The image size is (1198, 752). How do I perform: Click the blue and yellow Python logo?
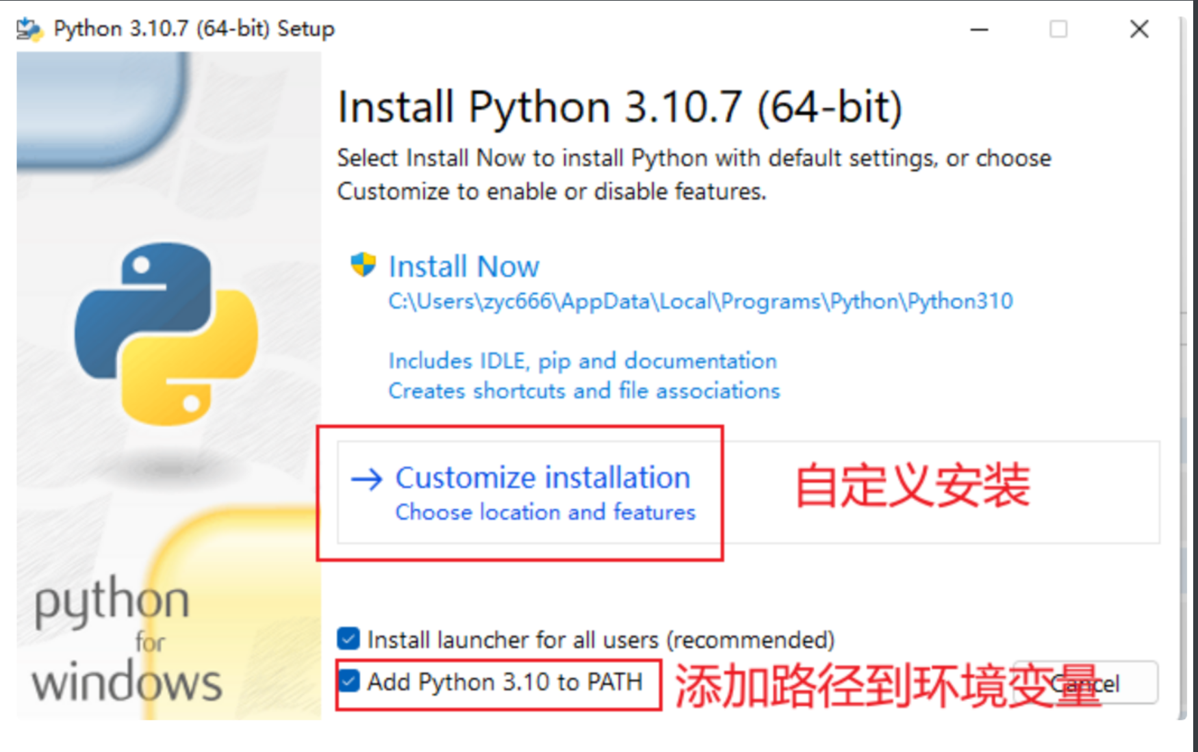(x=166, y=333)
